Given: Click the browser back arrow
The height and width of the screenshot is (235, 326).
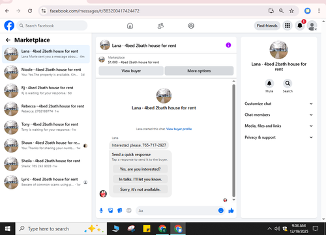Looking at the screenshot, I should 7,11.
